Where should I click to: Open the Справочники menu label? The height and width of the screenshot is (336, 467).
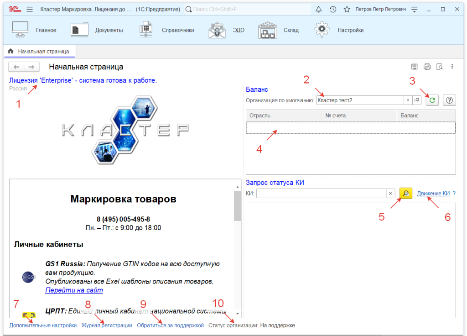pos(178,30)
